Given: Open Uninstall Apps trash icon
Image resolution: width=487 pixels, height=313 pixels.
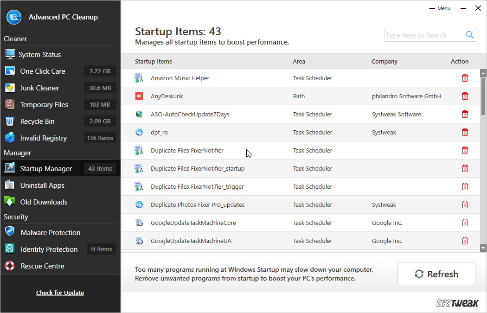Looking at the screenshot, I should pos(10,185).
